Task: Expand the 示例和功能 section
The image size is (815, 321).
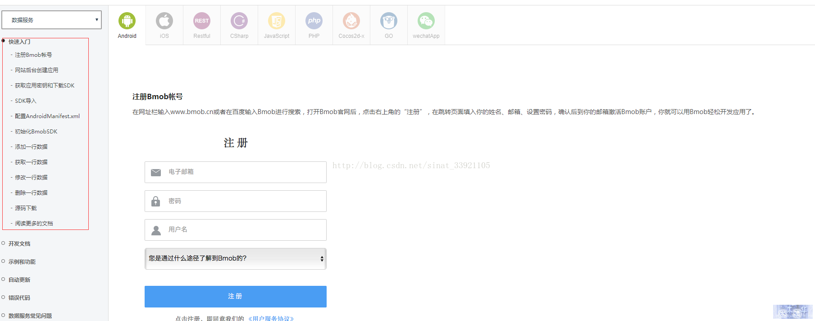Action: click(22, 261)
